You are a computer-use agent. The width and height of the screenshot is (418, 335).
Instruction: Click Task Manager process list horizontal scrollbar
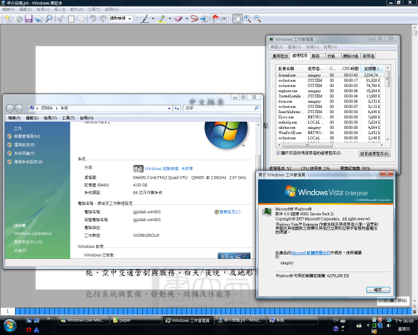308,145
